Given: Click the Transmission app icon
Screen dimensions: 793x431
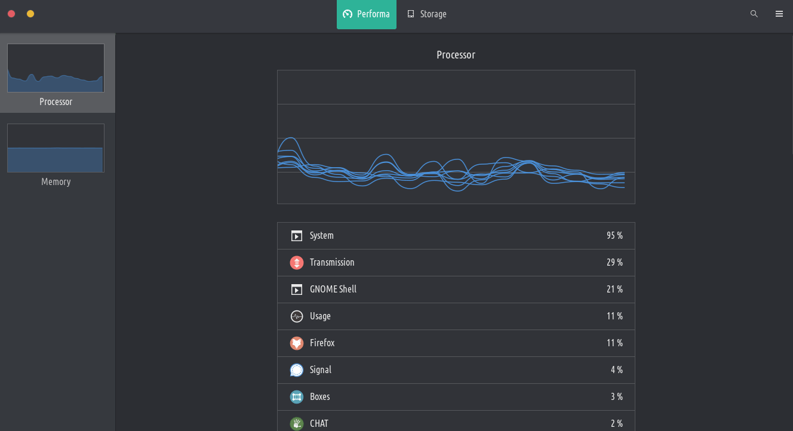Looking at the screenshot, I should pos(297,263).
